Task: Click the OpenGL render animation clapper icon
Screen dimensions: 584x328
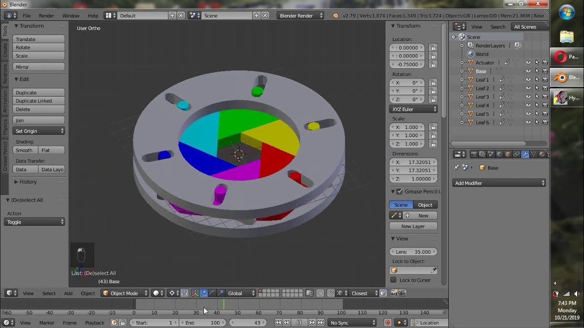Action: (402, 293)
